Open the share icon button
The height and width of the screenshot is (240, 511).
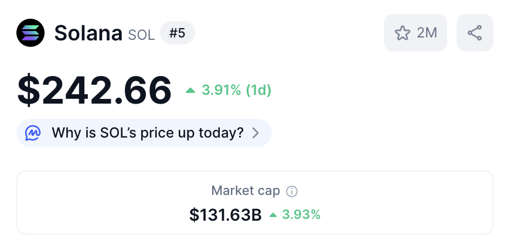475,33
